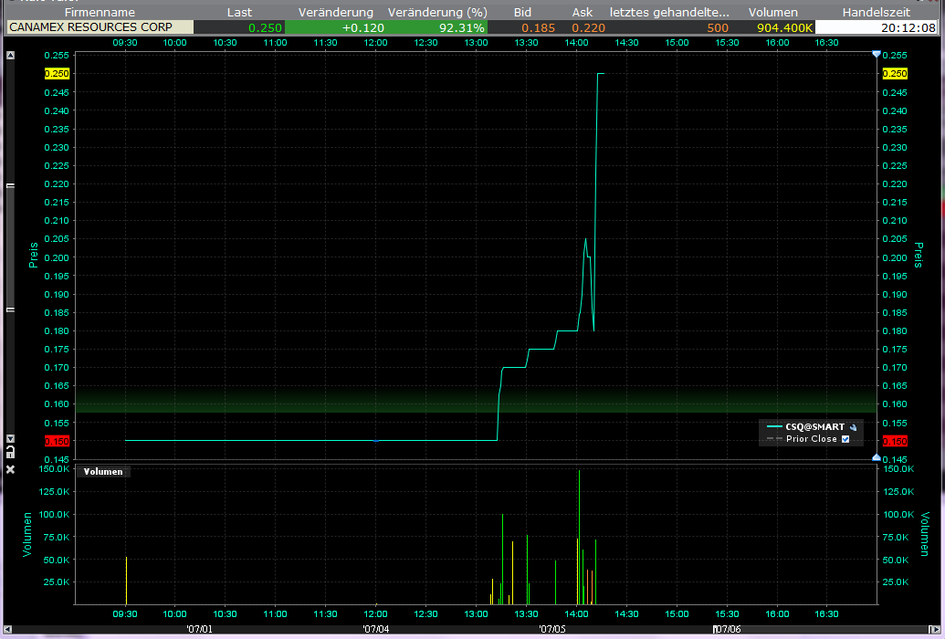Click the Handelszeit value field
Viewport: 945px width, 639px height.
(882, 27)
